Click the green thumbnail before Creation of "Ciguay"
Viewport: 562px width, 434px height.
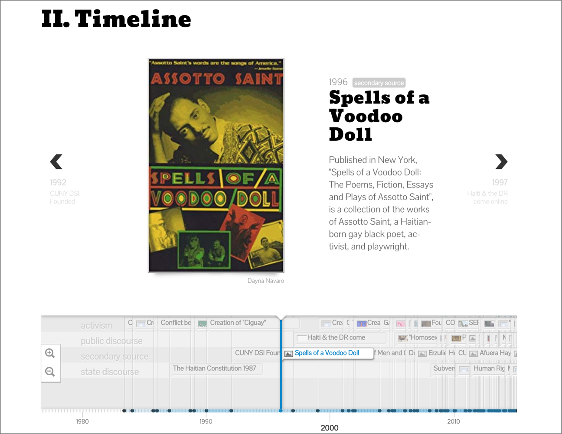pos(203,323)
